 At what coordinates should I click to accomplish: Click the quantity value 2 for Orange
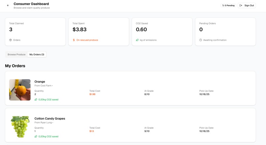click(x=35, y=94)
